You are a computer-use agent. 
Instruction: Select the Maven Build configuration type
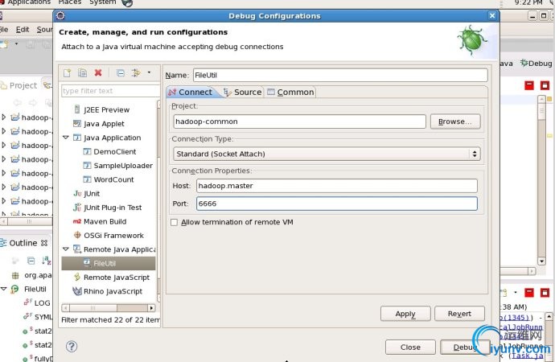click(x=105, y=221)
